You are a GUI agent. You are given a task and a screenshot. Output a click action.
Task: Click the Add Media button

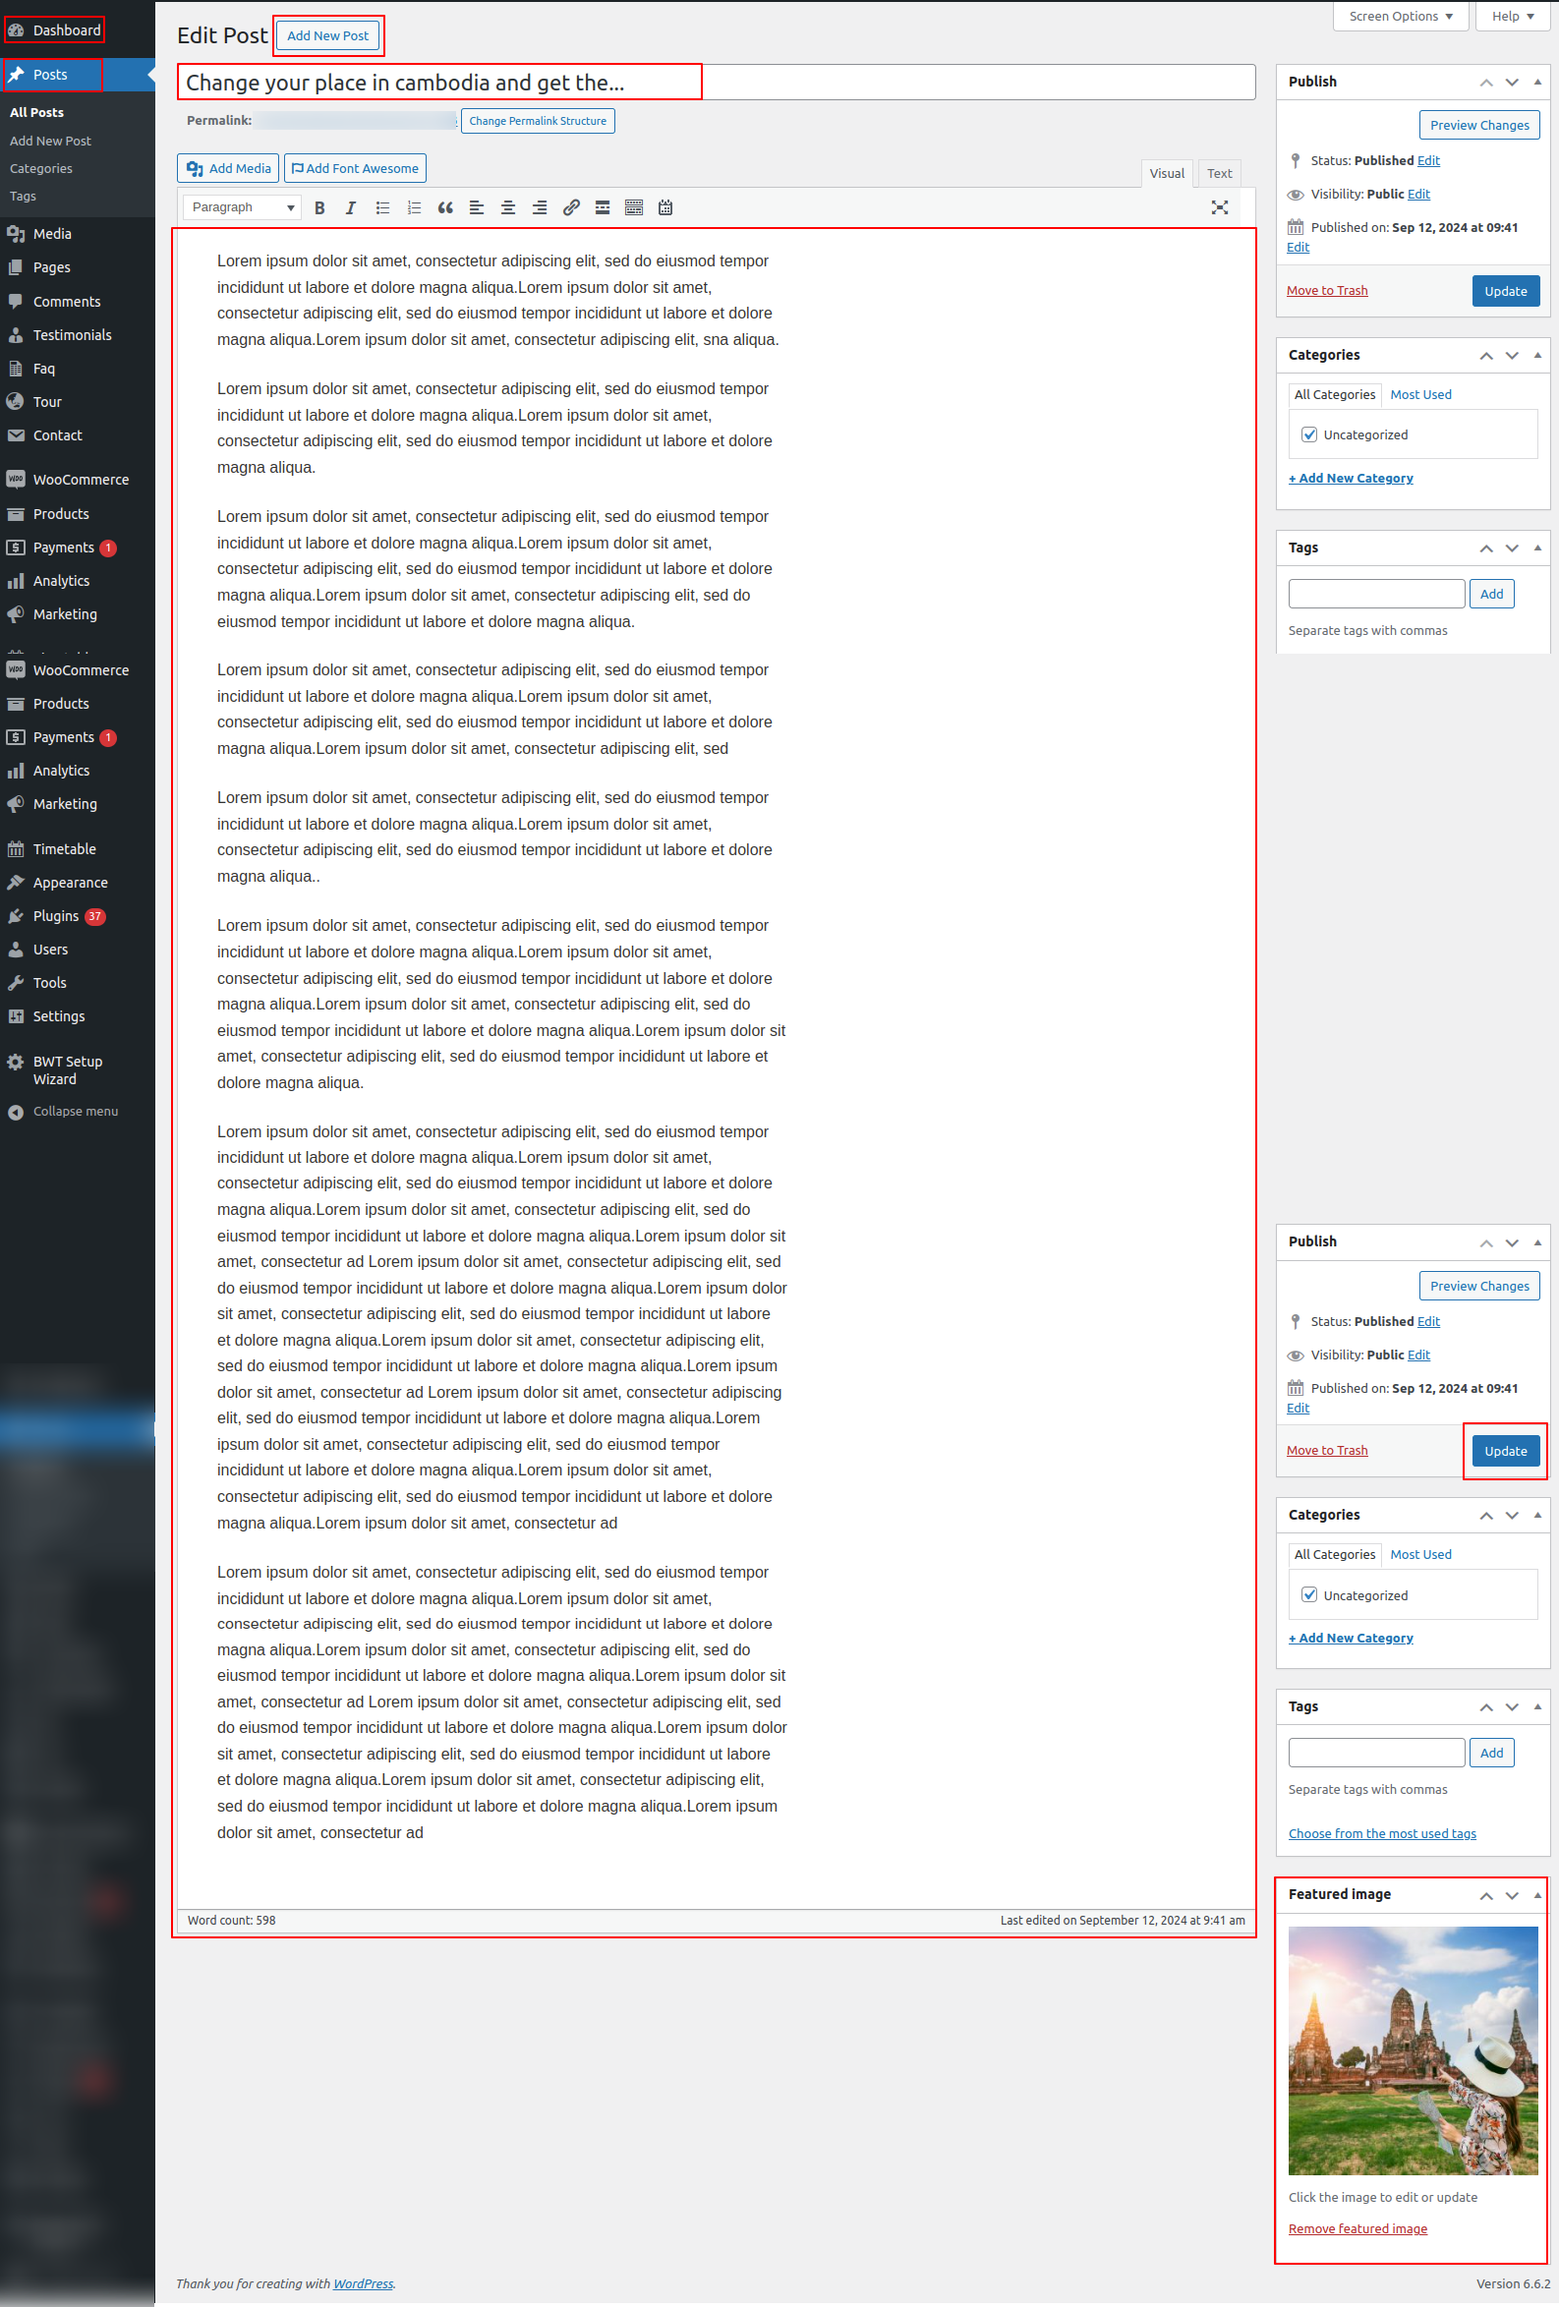pyautogui.click(x=228, y=169)
